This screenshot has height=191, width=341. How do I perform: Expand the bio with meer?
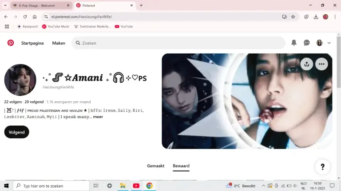(98, 117)
